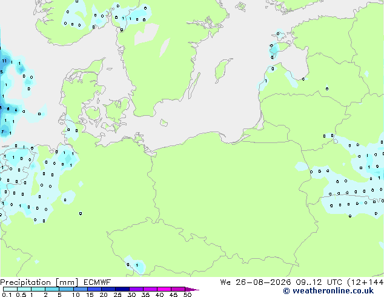Click the legend label "35"
The image size is (384, 297).
[145, 295]
